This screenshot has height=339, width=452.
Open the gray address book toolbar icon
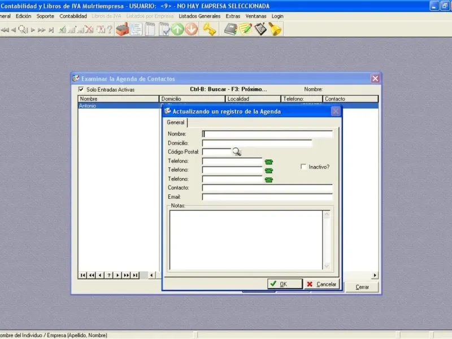tap(231, 29)
